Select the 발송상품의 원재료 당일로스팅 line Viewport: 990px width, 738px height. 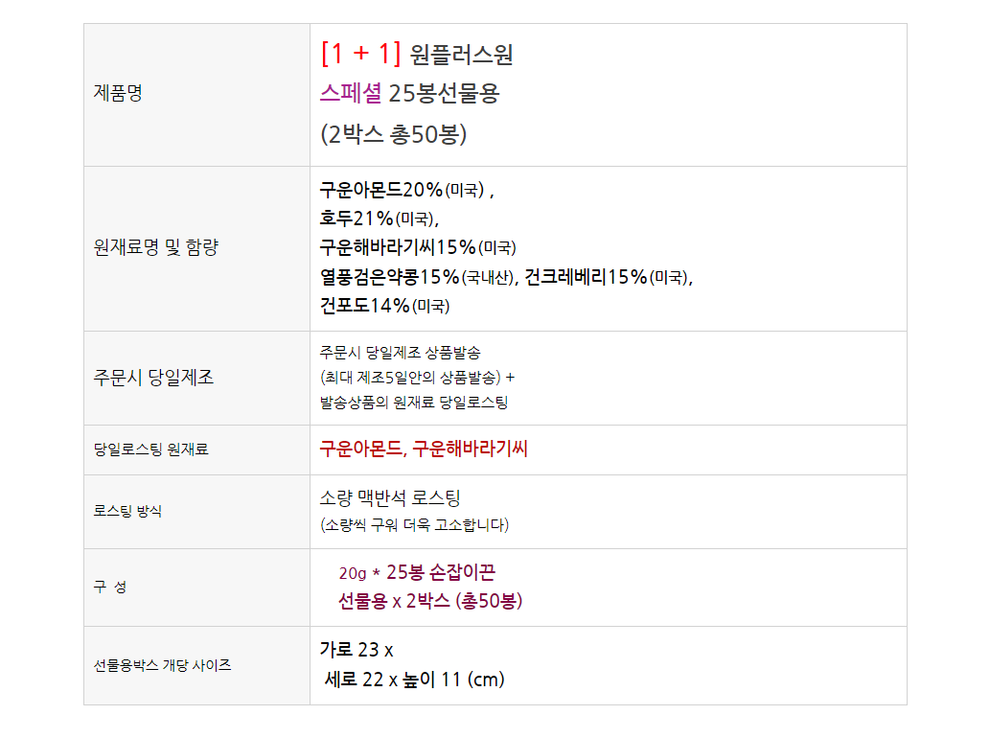click(x=414, y=402)
